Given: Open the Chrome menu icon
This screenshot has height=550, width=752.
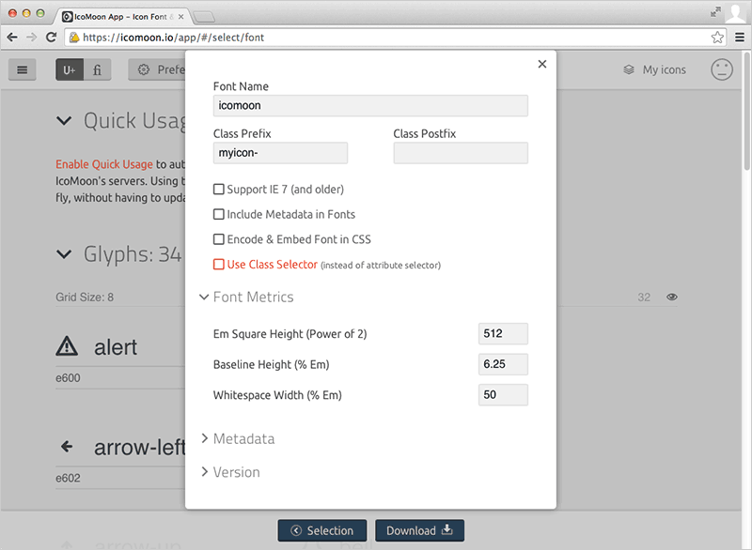Looking at the screenshot, I should [740, 38].
